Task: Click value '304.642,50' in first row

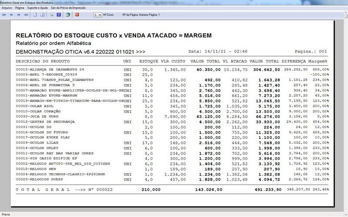Action: click(x=267, y=69)
